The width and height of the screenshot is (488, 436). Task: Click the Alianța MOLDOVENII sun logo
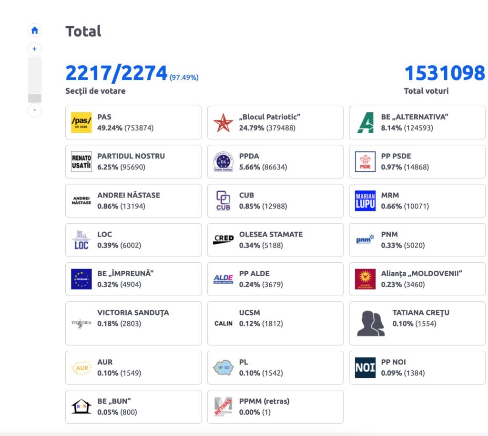pyautogui.click(x=365, y=279)
